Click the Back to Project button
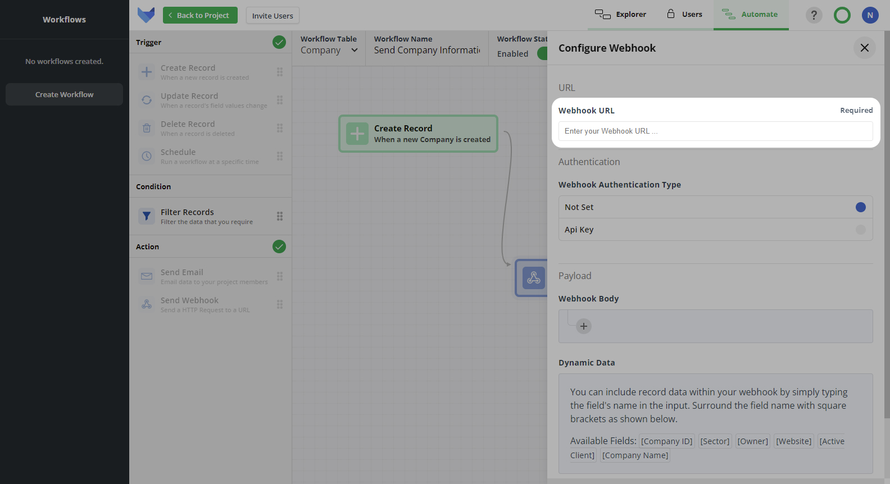This screenshot has height=484, width=890. coord(200,15)
